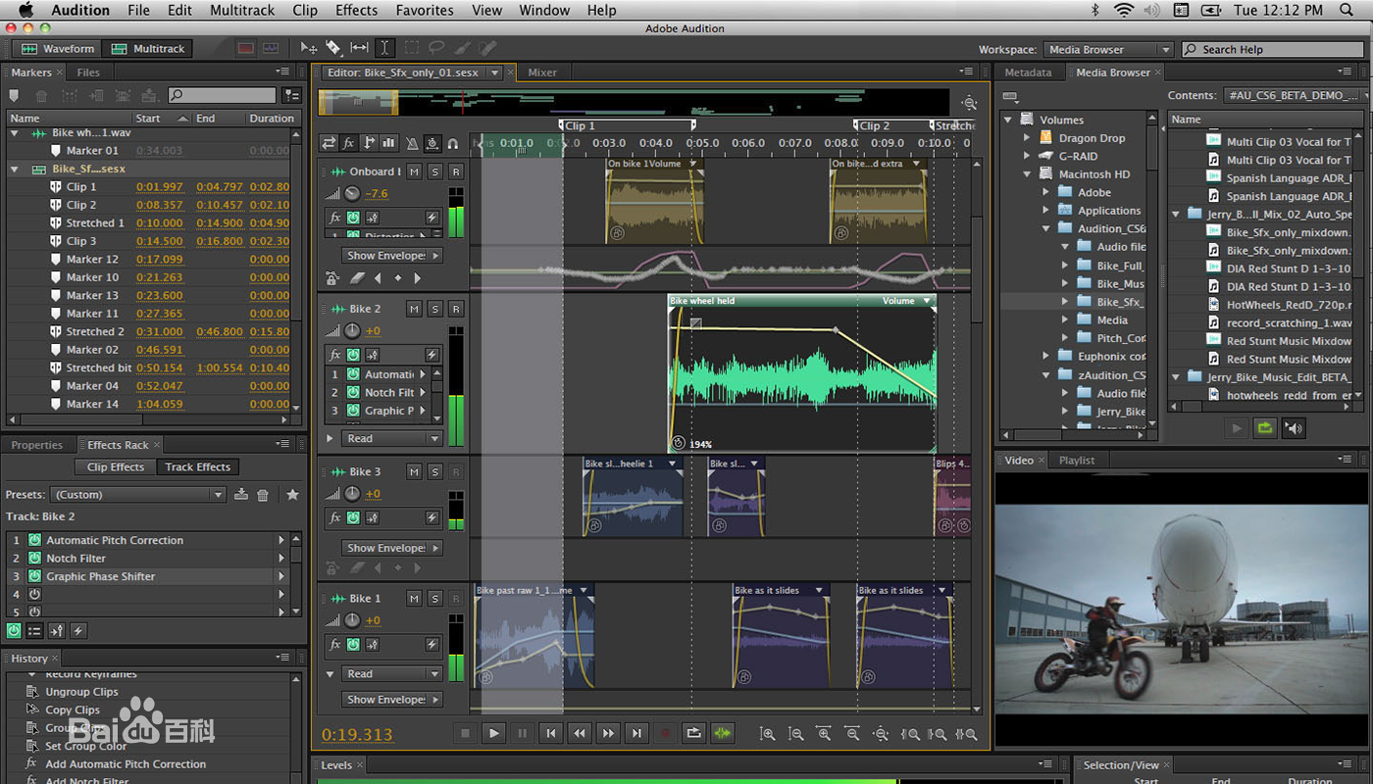Select the Clip Effects button

116,467
